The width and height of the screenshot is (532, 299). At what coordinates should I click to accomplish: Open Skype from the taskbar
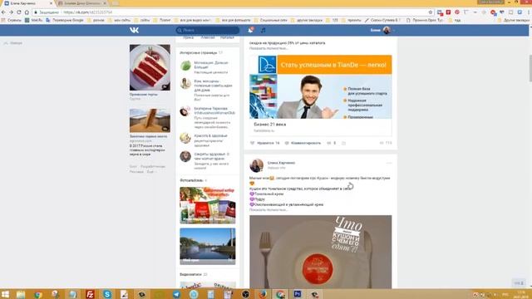[107, 294]
